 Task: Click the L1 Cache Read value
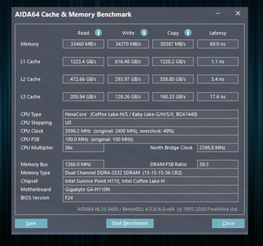click(x=84, y=62)
